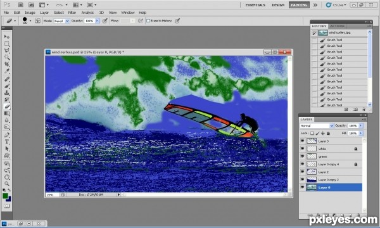Select the Eyedropper tool
Screen dimensions: 380x228
7,71
